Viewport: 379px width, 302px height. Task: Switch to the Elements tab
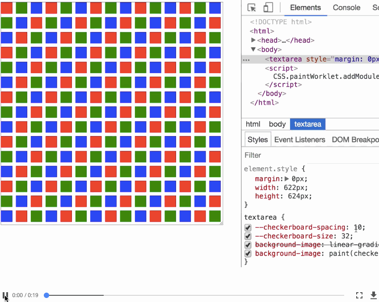click(306, 8)
